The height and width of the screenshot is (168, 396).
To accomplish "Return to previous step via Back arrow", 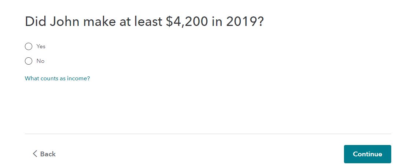I will pyautogui.click(x=35, y=154).
